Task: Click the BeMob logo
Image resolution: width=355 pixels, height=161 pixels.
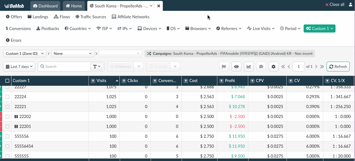Action: pyautogui.click(x=14, y=6)
